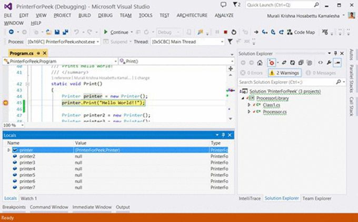Open the Breakpoints window tab
The height and width of the screenshot is (222, 358).
pyautogui.click(x=14, y=207)
